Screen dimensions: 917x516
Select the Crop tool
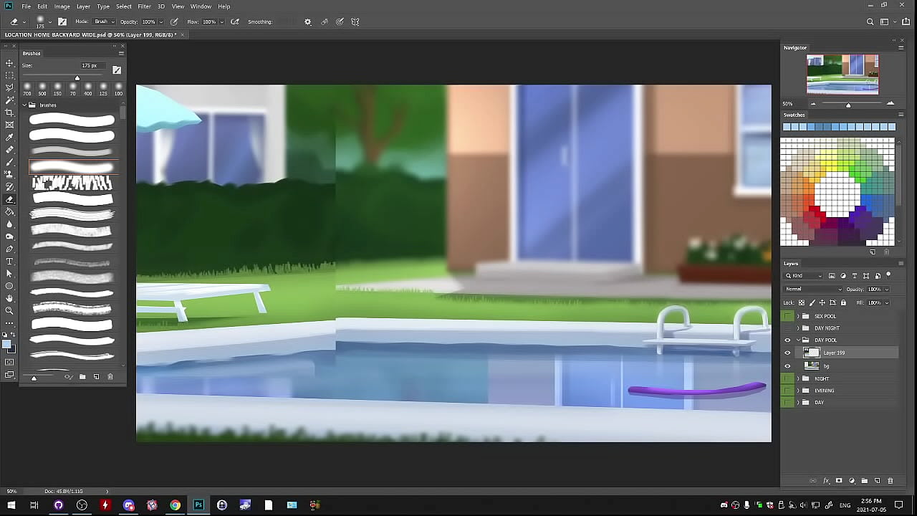(9, 113)
